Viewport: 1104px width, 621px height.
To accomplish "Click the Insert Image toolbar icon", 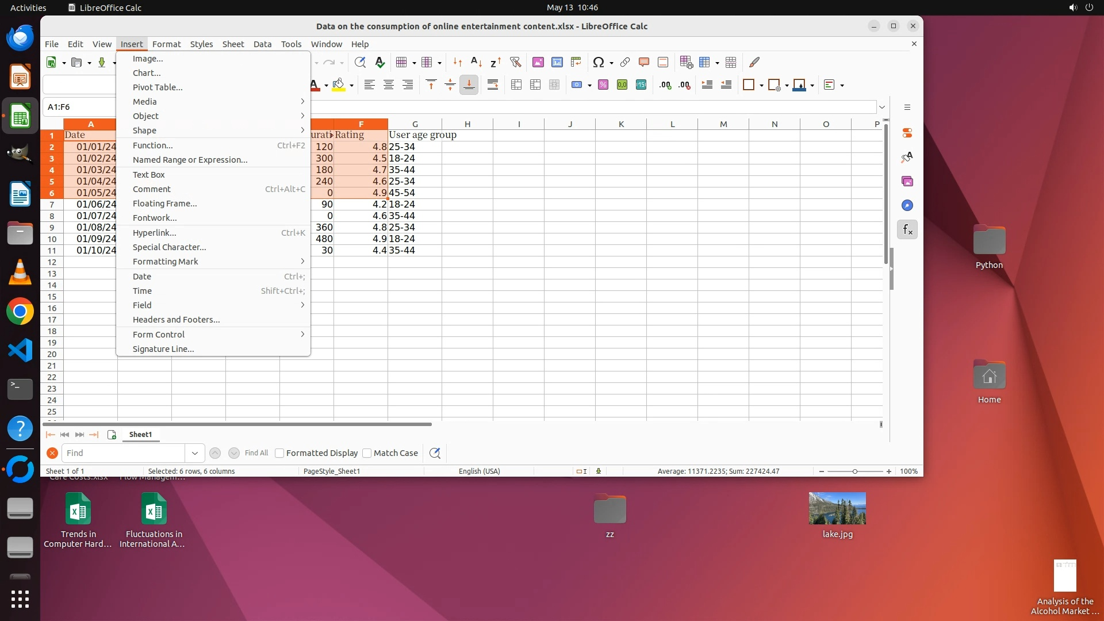I will pyautogui.click(x=538, y=62).
